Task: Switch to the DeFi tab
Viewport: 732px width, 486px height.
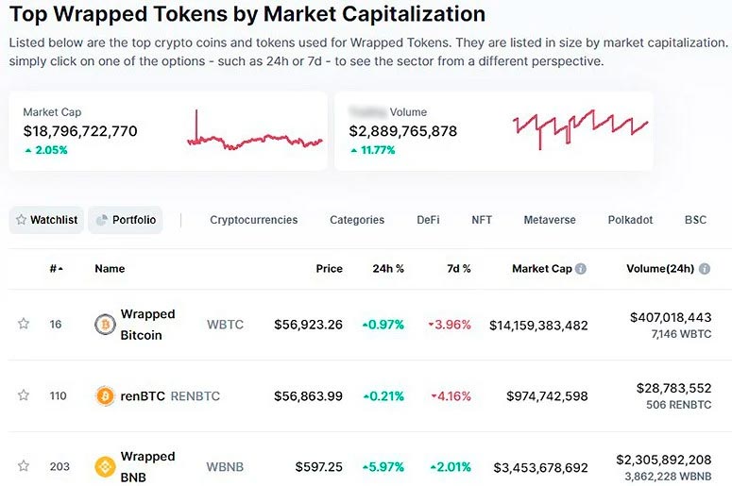Action: (x=428, y=220)
